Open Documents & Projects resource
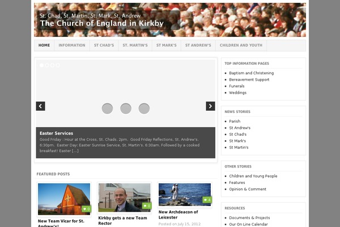 249,218
